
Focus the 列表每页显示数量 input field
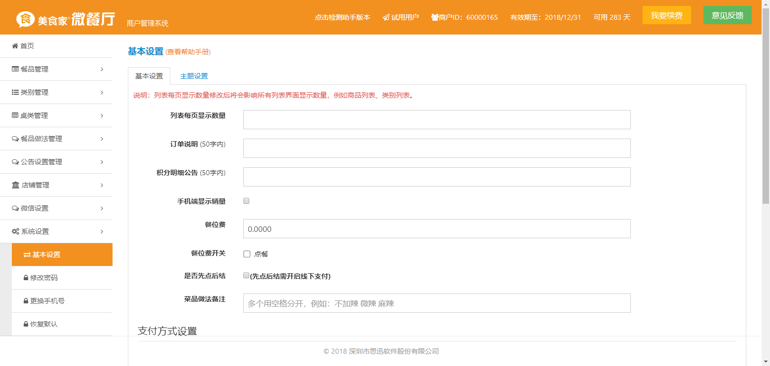click(x=437, y=119)
